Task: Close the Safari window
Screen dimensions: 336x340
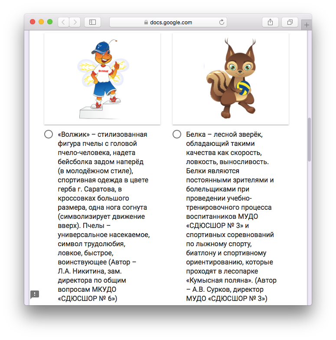Action: click(33, 22)
